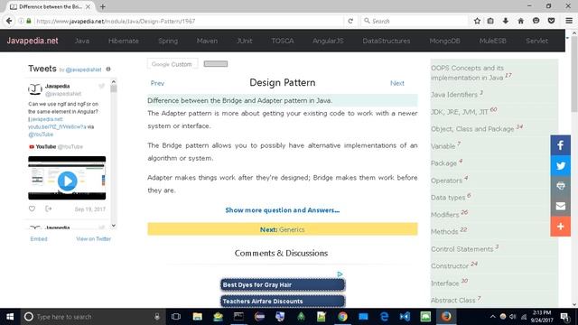The width and height of the screenshot is (578, 325).
Task: Launch Chrome from the taskbar
Action: 342,317
